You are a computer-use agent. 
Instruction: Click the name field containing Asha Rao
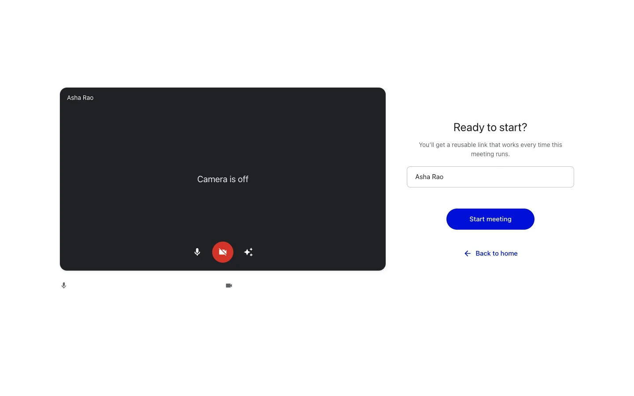tap(490, 177)
